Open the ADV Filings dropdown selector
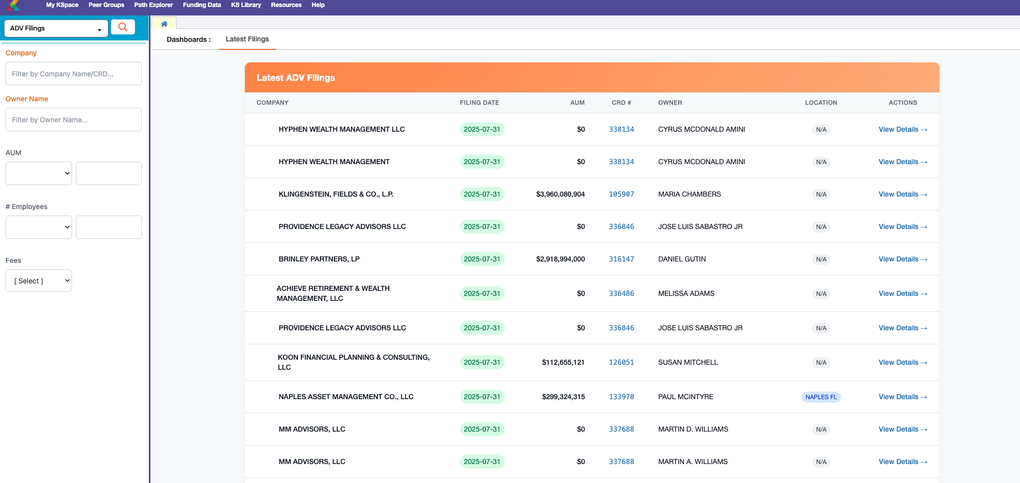 pos(56,28)
